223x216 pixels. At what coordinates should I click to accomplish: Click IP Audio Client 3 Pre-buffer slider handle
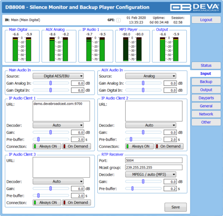(x=38, y=196)
